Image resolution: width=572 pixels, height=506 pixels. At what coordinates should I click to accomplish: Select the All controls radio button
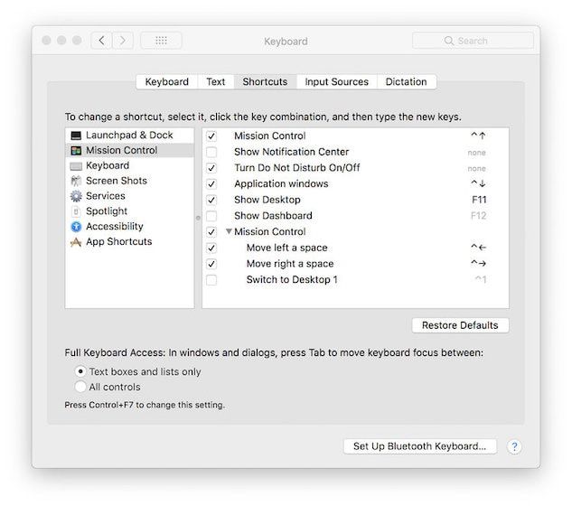(x=80, y=387)
